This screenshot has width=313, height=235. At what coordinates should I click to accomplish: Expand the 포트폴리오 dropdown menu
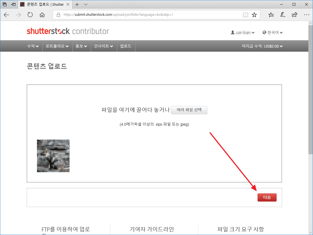pos(57,46)
